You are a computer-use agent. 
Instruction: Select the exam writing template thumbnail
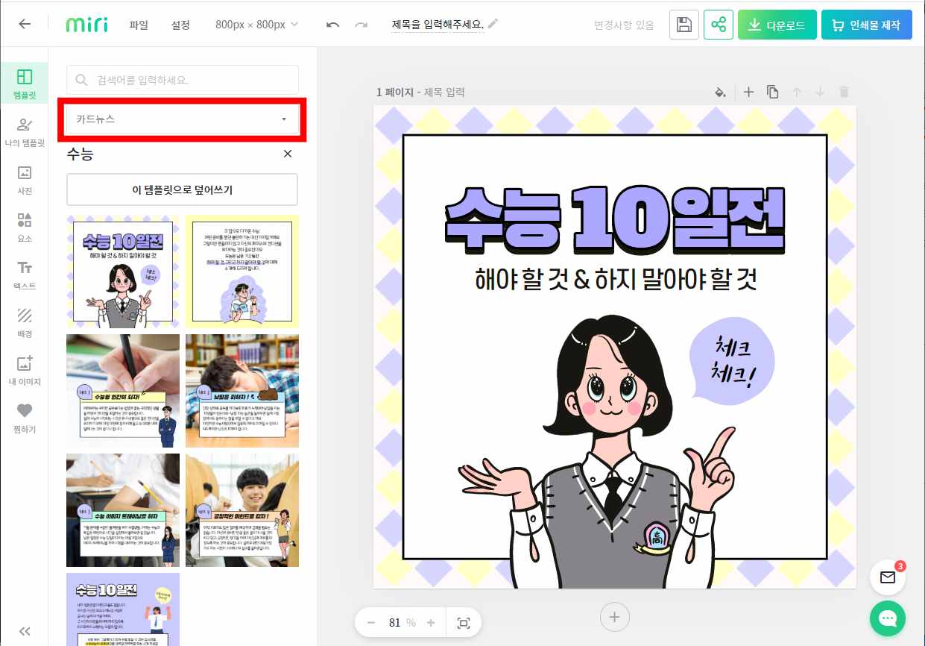coord(123,510)
